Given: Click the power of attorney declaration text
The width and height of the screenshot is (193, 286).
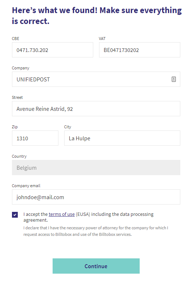Looking at the screenshot, I should click(96, 231).
